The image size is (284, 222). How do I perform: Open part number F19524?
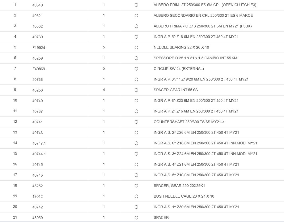tap(39, 48)
